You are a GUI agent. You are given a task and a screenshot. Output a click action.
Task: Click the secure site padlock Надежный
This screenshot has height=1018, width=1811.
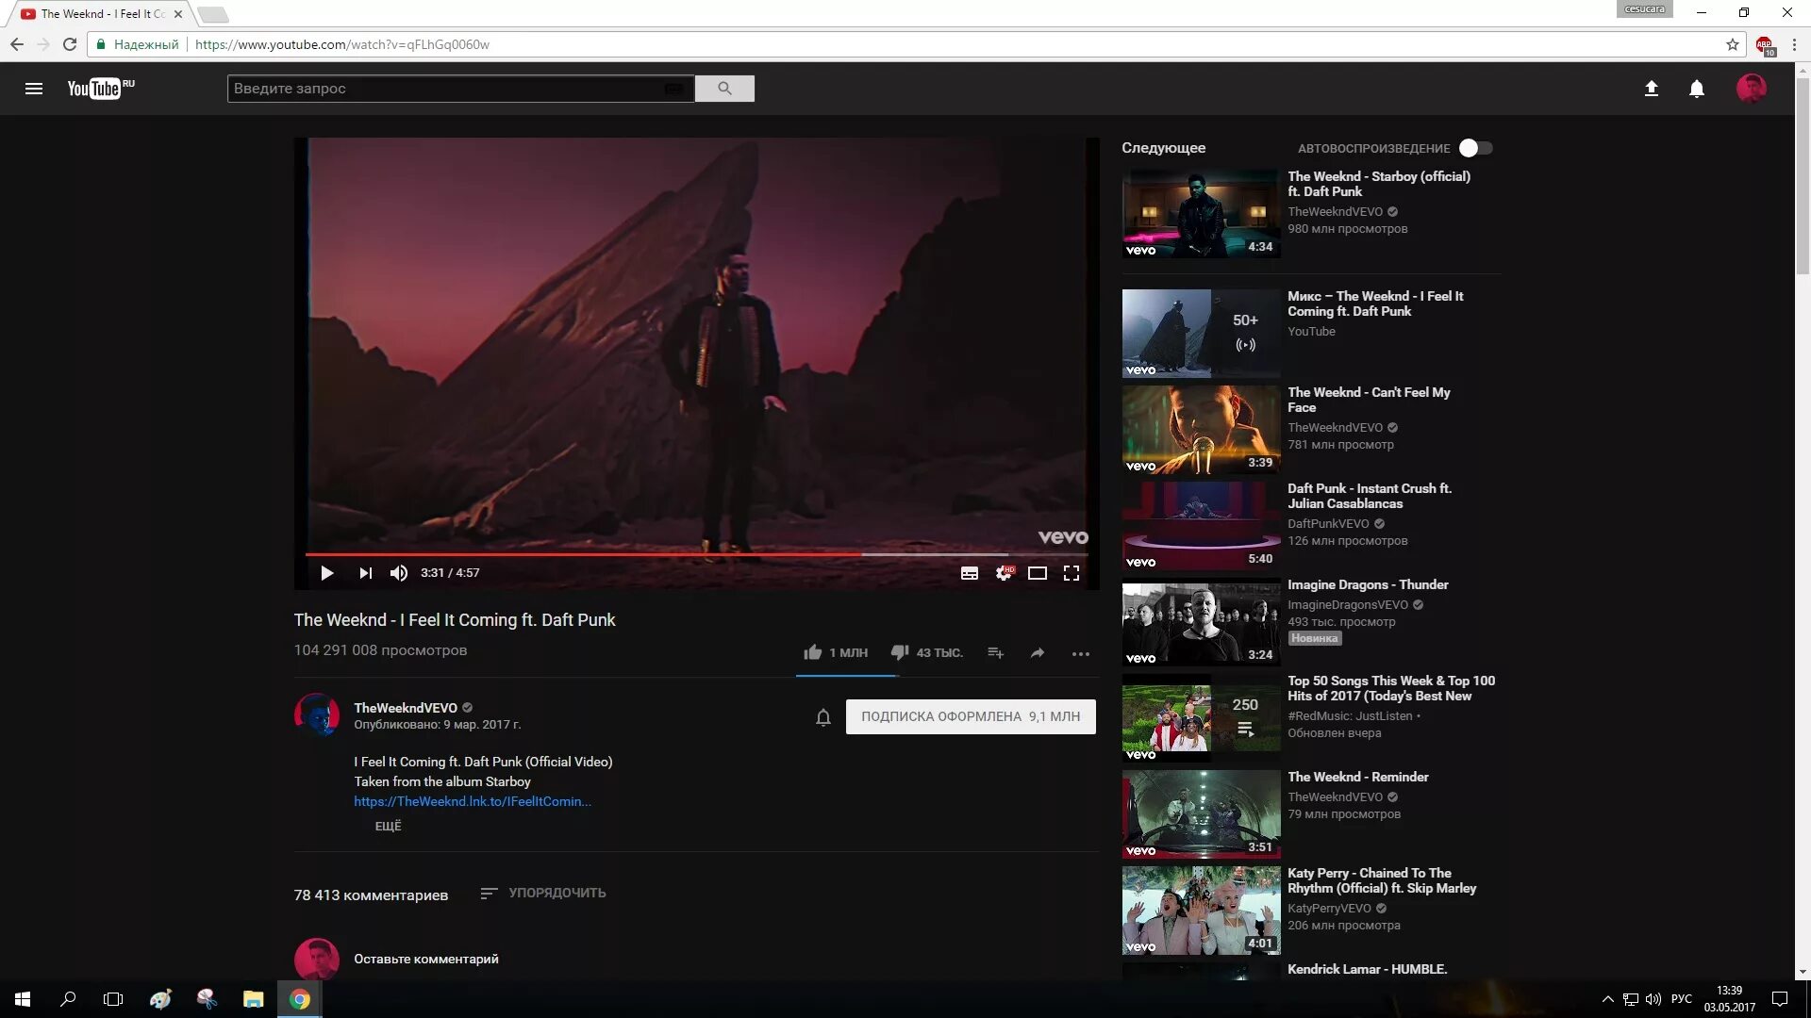tap(138, 44)
